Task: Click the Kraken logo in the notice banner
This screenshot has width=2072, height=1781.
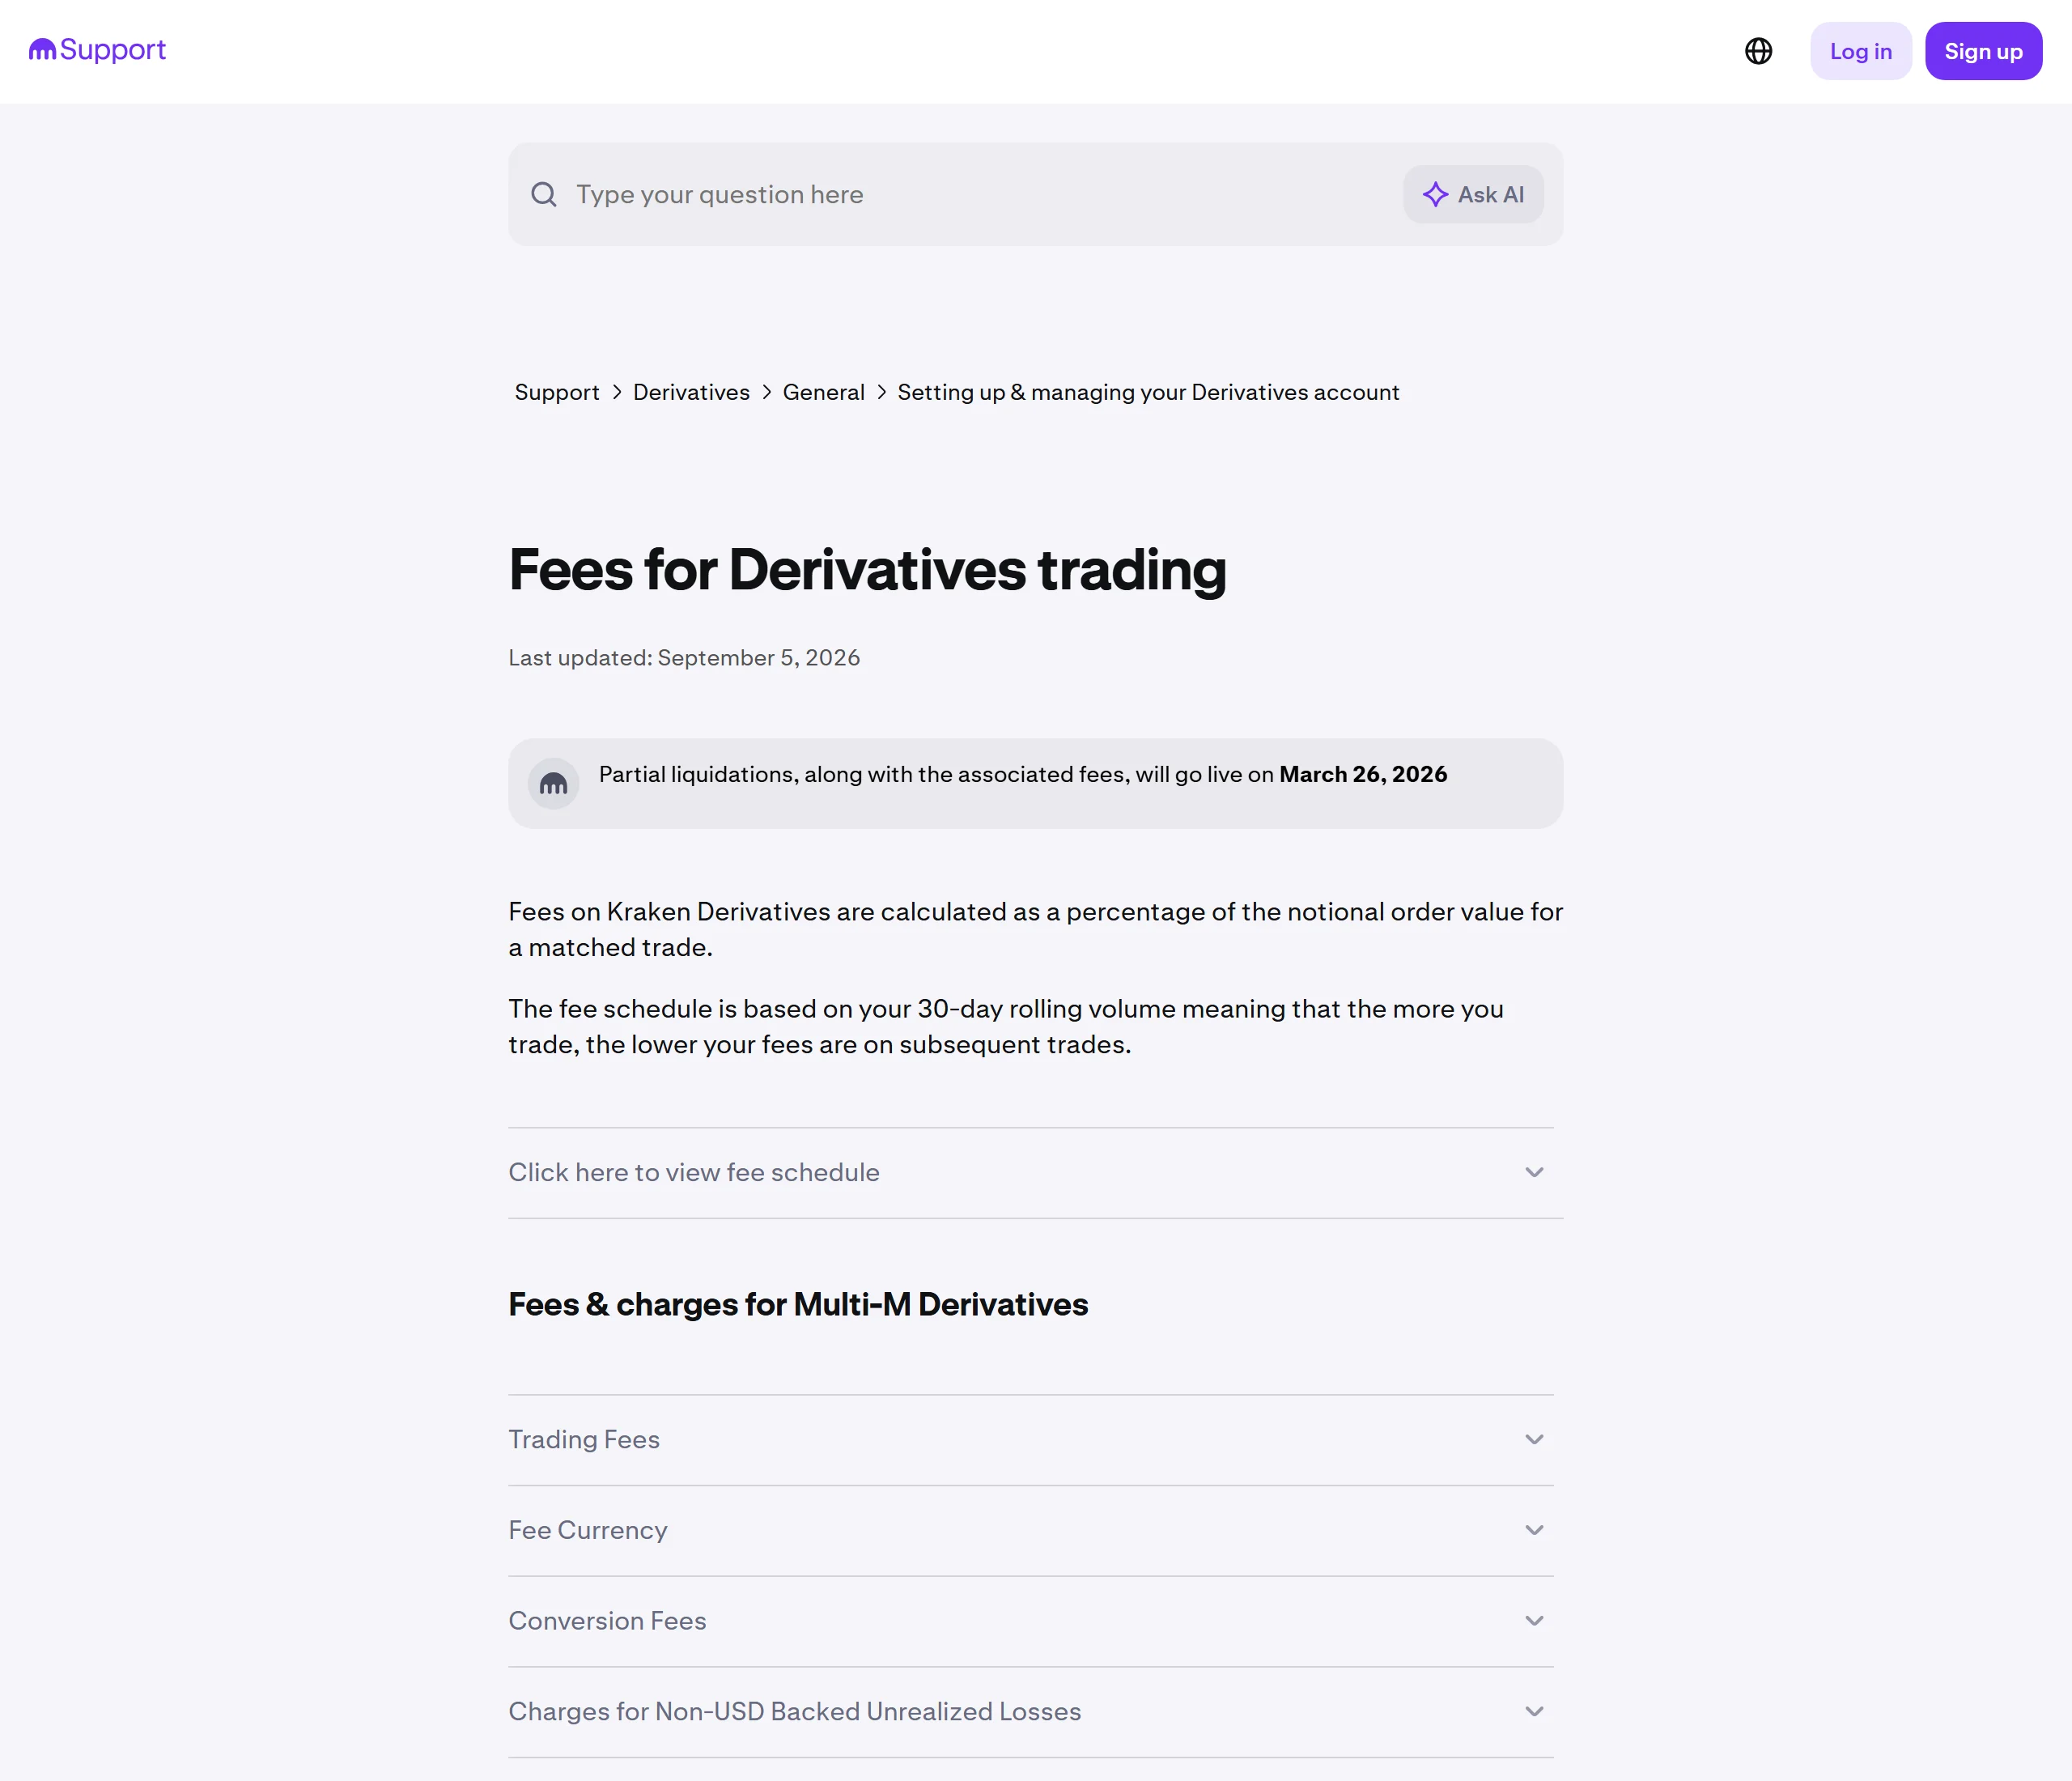Action: coord(553,783)
